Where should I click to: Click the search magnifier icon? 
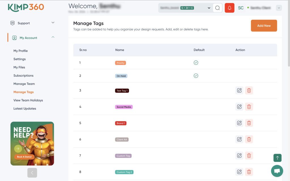[217, 8]
